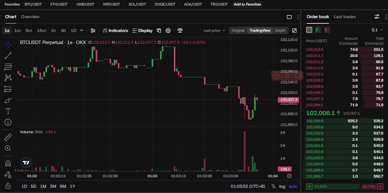388x193 pixels.
Task: Open the emoji sticker tool
Action: coord(8,122)
